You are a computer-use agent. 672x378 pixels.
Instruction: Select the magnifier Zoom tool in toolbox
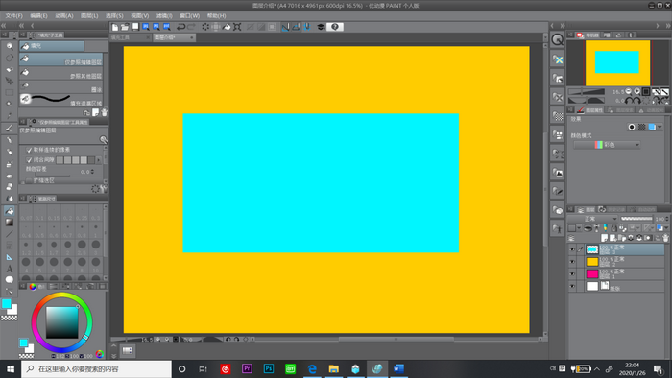coord(9,46)
